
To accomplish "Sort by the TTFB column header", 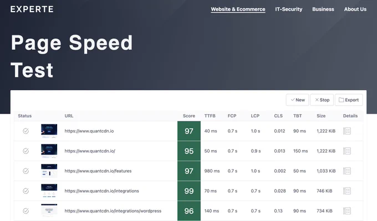I will (210, 116).
